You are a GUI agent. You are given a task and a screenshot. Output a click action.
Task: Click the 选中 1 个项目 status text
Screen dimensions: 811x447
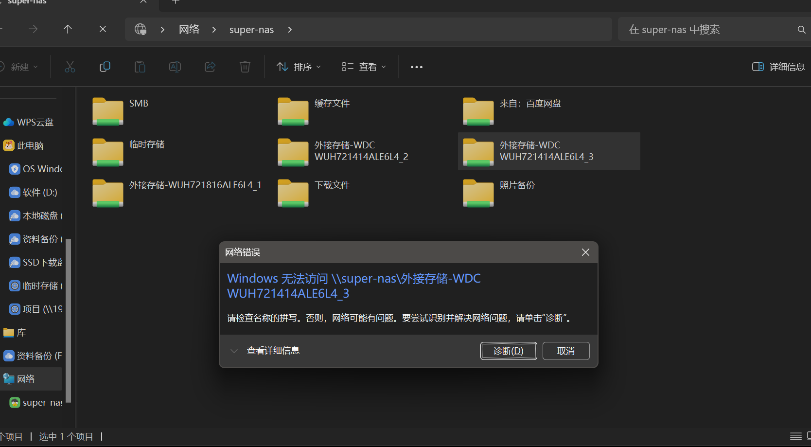coord(66,436)
